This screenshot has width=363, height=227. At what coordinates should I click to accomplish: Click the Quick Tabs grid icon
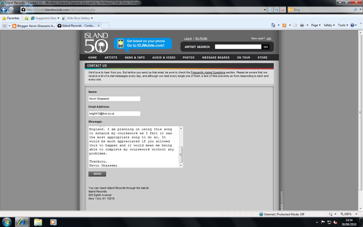point(5,26)
